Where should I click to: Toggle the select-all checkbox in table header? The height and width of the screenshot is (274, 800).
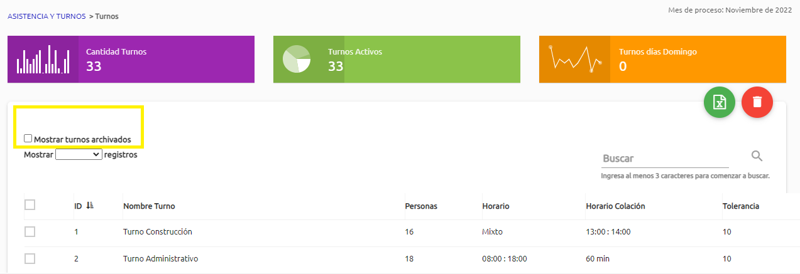pos(30,205)
